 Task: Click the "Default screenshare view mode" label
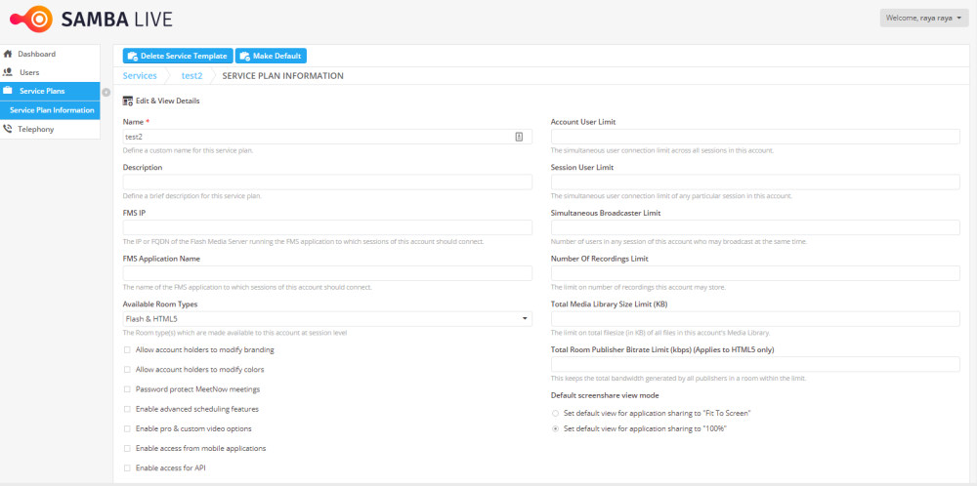click(x=605, y=395)
